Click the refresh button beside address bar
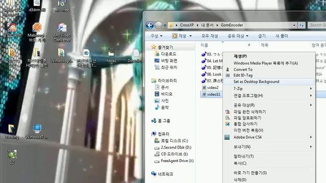326x183 pixels. click(302, 25)
